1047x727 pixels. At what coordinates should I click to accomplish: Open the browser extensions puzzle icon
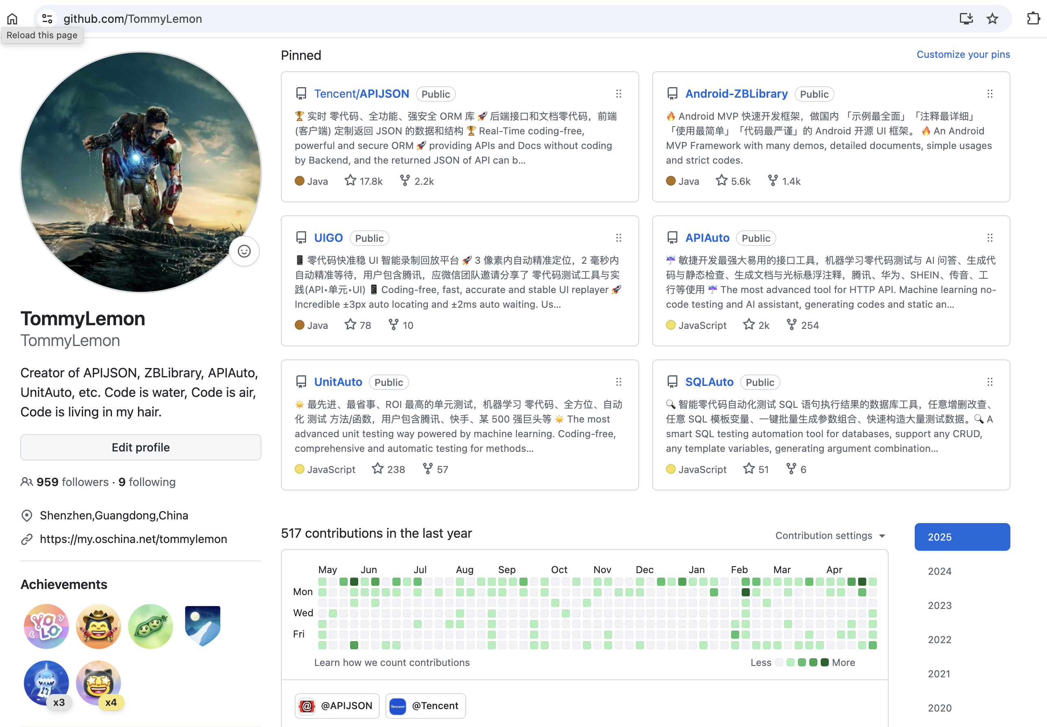(x=1033, y=19)
